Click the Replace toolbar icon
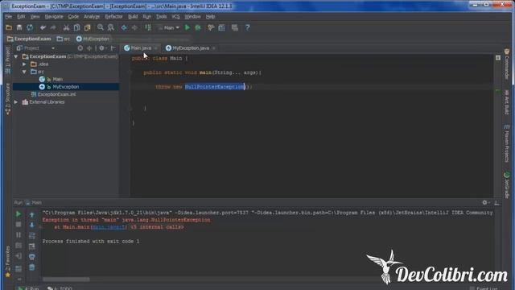Image resolution: width=515 pixels, height=290 pixels. point(111,27)
